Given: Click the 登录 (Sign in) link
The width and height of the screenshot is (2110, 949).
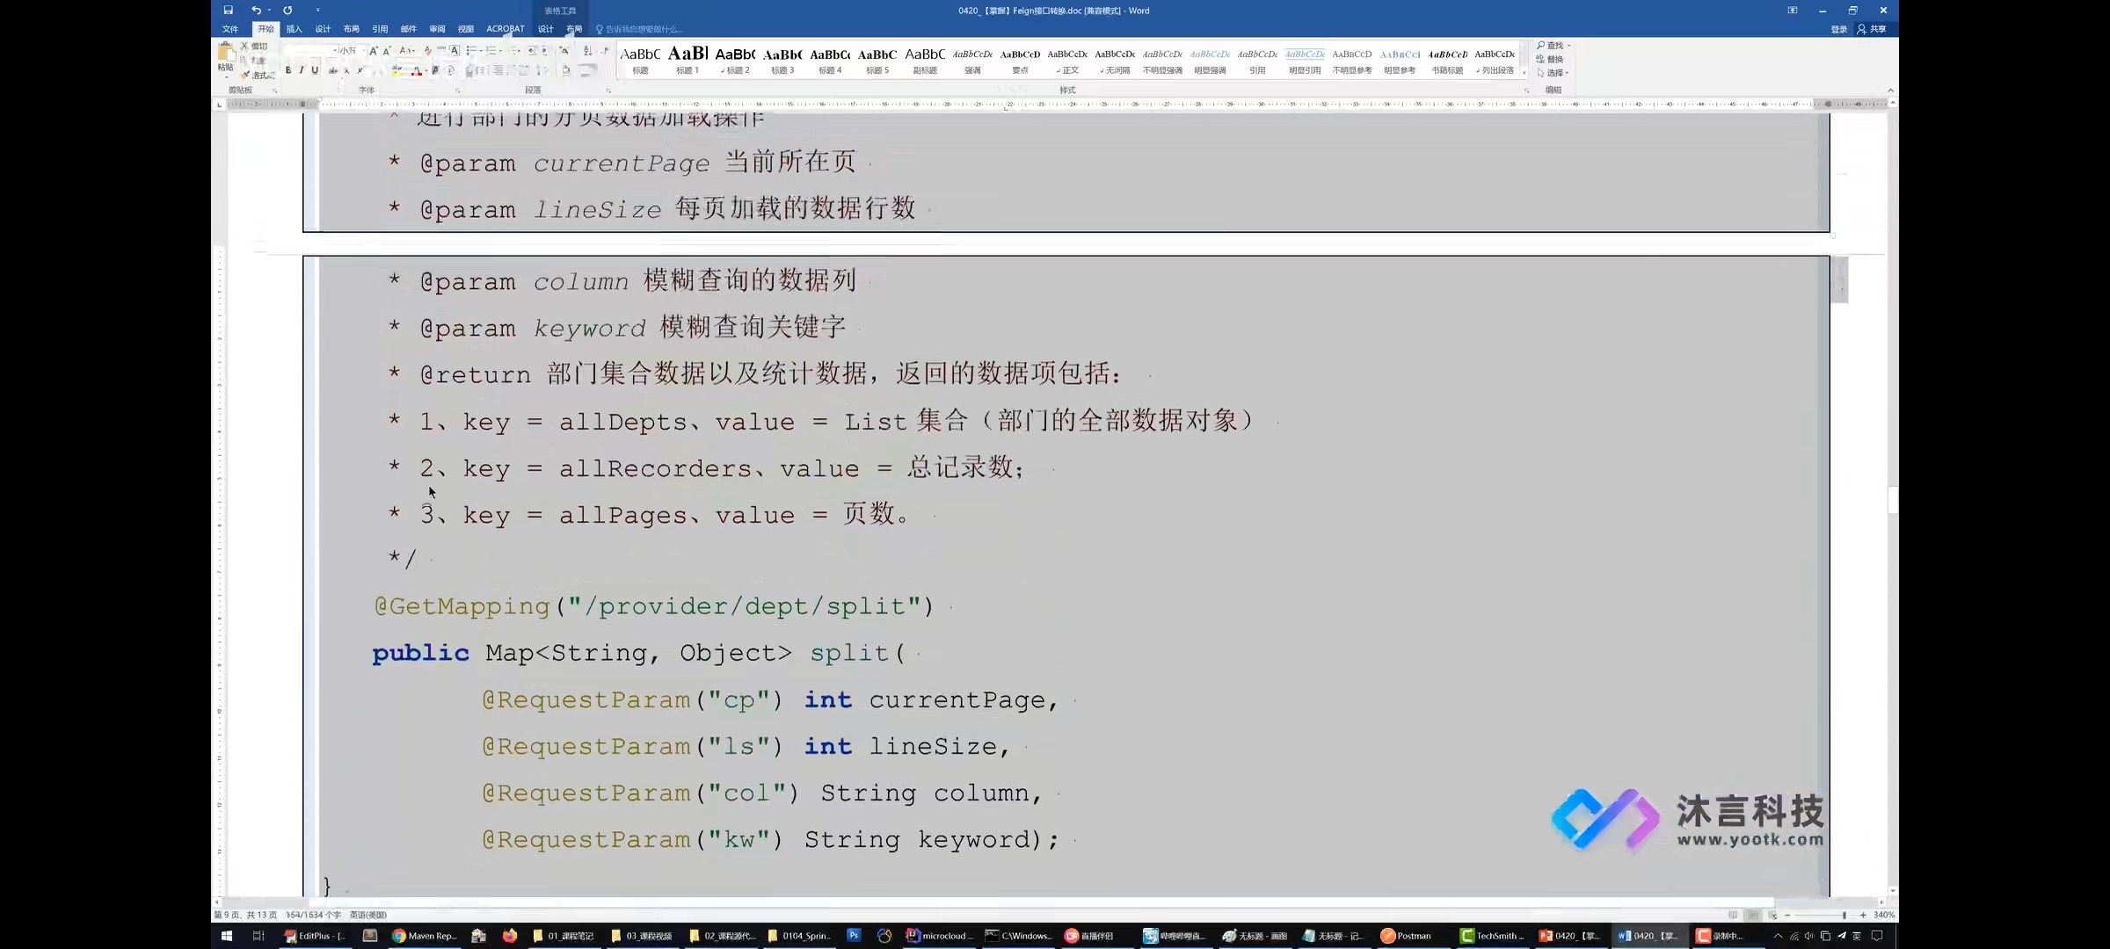Looking at the screenshot, I should click(1839, 29).
